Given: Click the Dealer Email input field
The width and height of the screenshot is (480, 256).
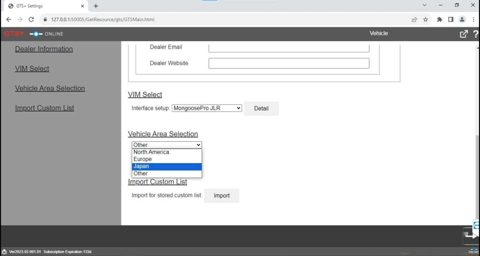Looking at the screenshot, I should (289, 48).
